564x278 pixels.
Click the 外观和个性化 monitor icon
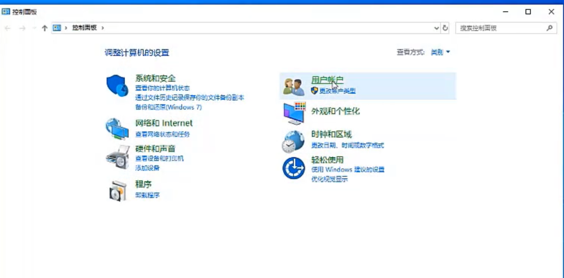[294, 113]
